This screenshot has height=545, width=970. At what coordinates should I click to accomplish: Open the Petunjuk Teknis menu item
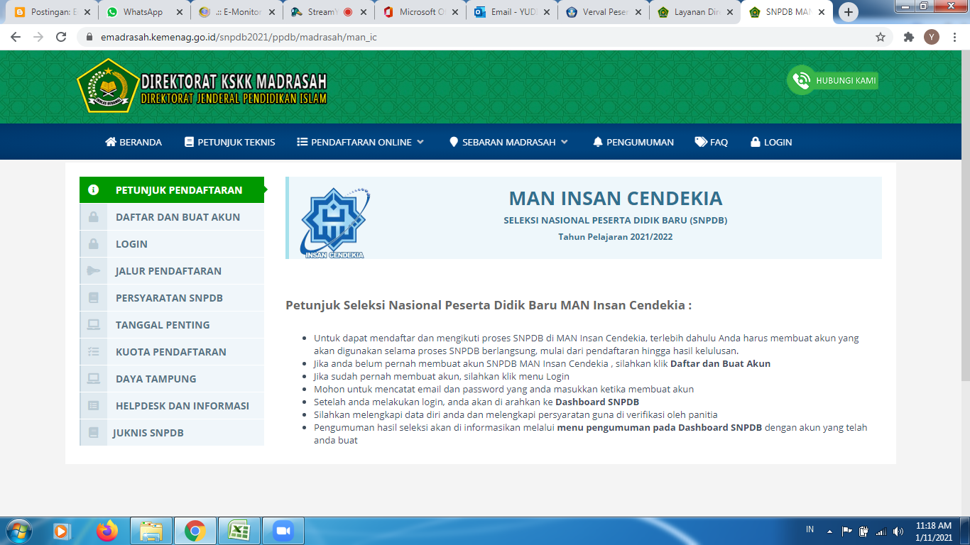[230, 142]
